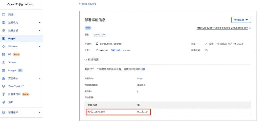Screen dimensions: 277x125
Task: Click the 通知 megaphone icon
Action: [4, 102]
